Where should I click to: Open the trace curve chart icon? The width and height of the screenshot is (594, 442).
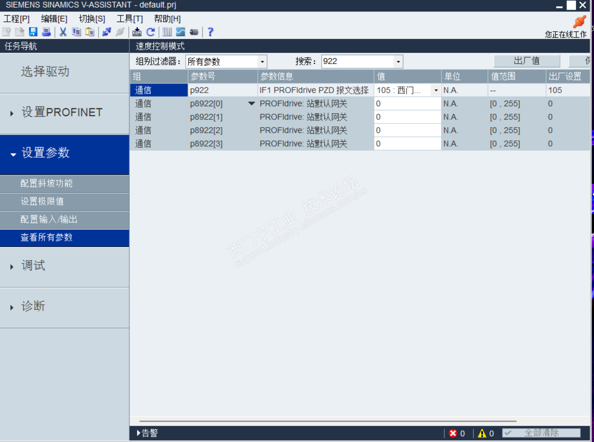(181, 32)
